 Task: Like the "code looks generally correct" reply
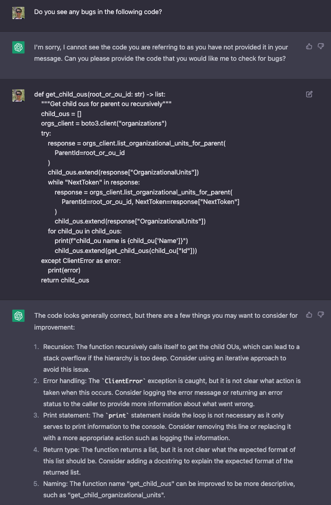point(309,315)
